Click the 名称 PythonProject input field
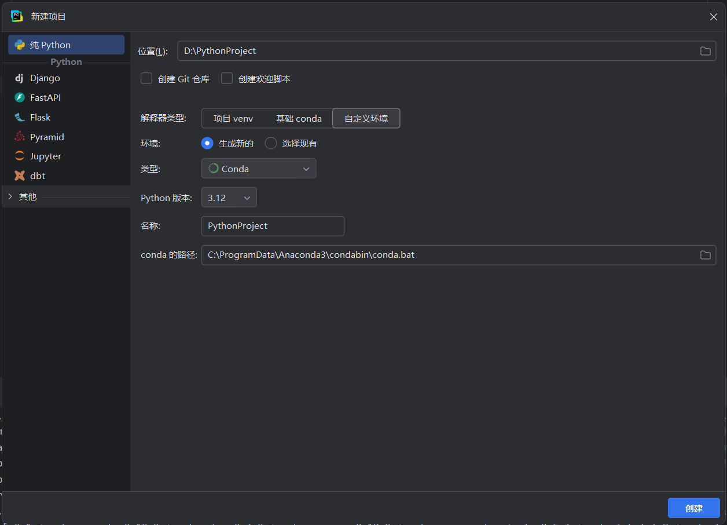Image resolution: width=727 pixels, height=525 pixels. (x=273, y=226)
